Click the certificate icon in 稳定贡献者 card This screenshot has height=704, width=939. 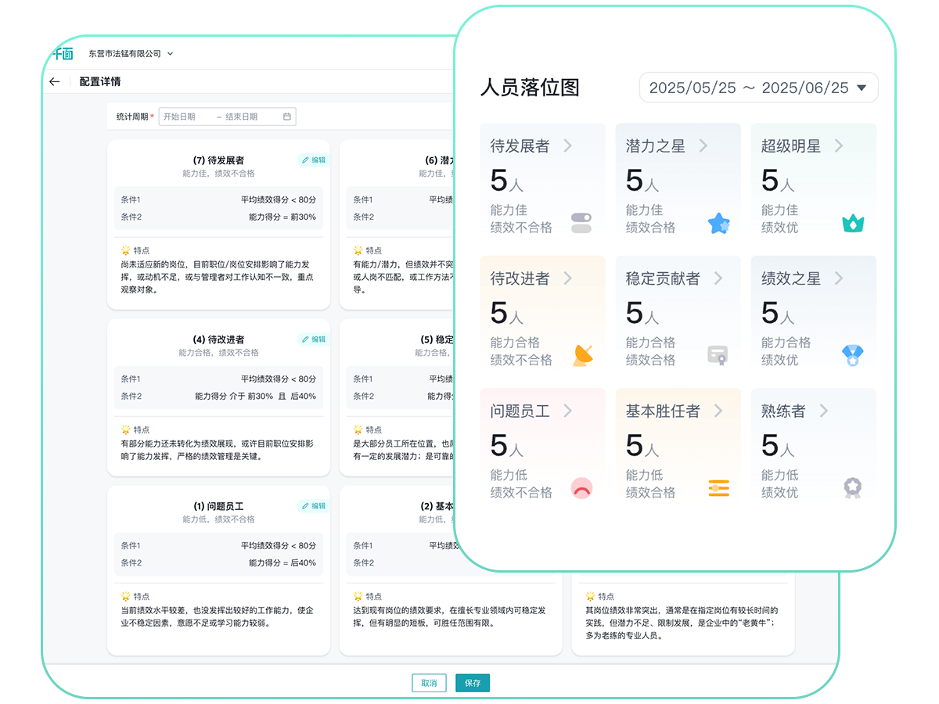(718, 355)
